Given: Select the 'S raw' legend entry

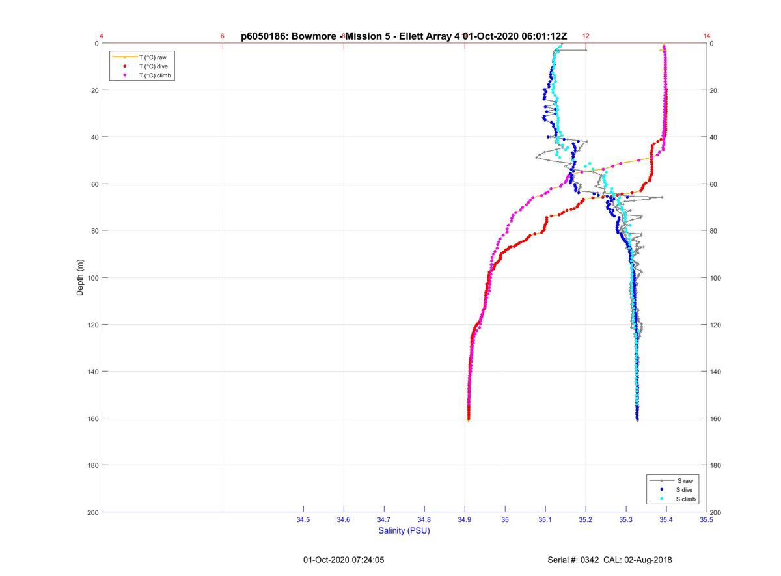Looking at the screenshot, I should (685, 480).
